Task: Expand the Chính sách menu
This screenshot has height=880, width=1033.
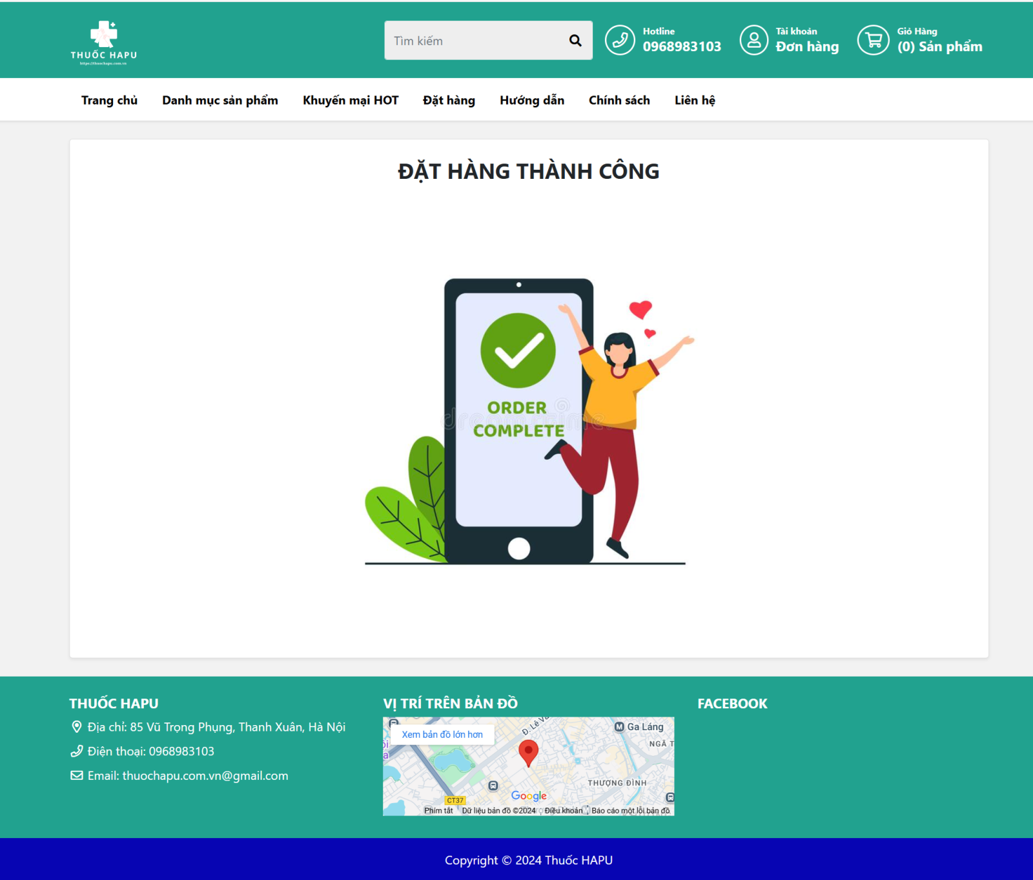Action: point(619,100)
